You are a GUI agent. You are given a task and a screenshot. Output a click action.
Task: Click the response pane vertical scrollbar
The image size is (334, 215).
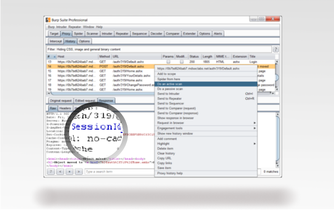click(x=277, y=140)
